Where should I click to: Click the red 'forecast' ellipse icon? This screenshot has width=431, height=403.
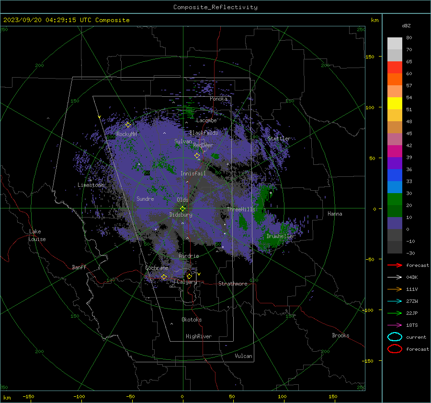395,349
